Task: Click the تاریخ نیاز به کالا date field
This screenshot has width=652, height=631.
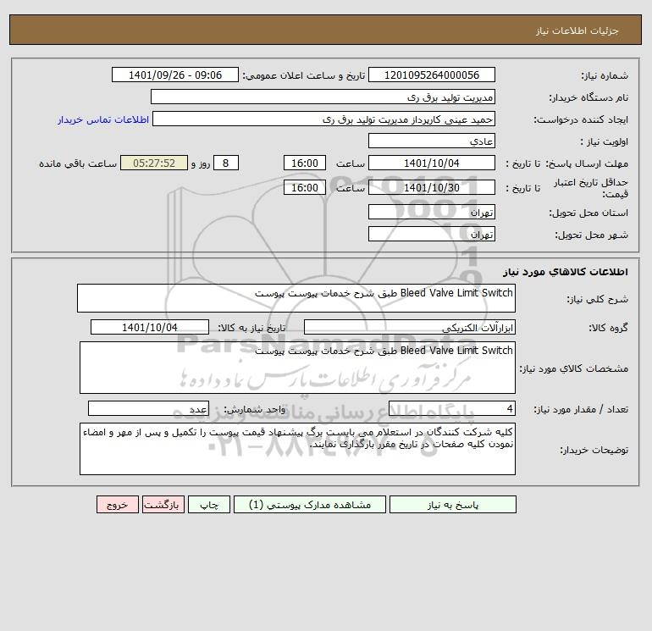Action: 150,327
